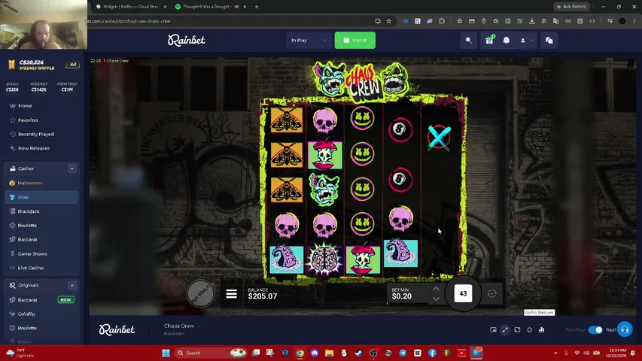Open the notifications bell
Screen dimensions: 642x361
[x=507, y=40]
